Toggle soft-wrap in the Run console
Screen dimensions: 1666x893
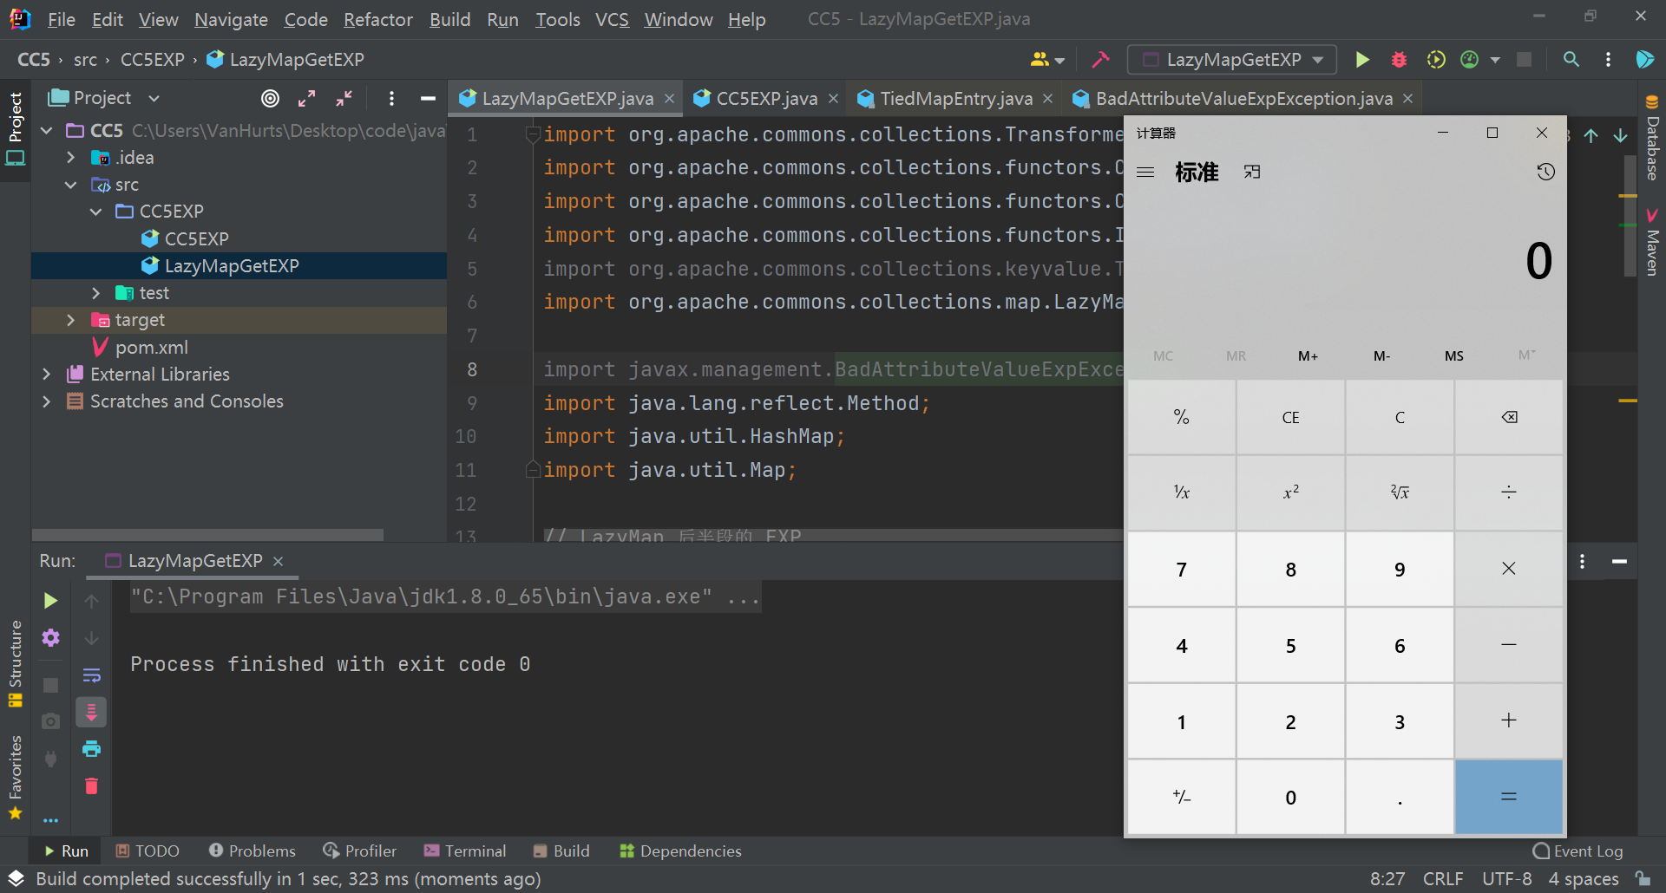pyautogui.click(x=91, y=675)
